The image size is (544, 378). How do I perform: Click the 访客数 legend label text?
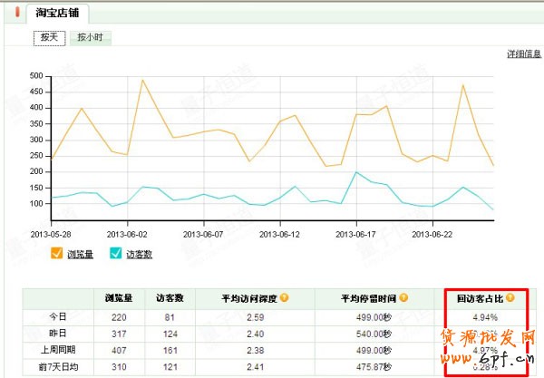[x=138, y=255]
